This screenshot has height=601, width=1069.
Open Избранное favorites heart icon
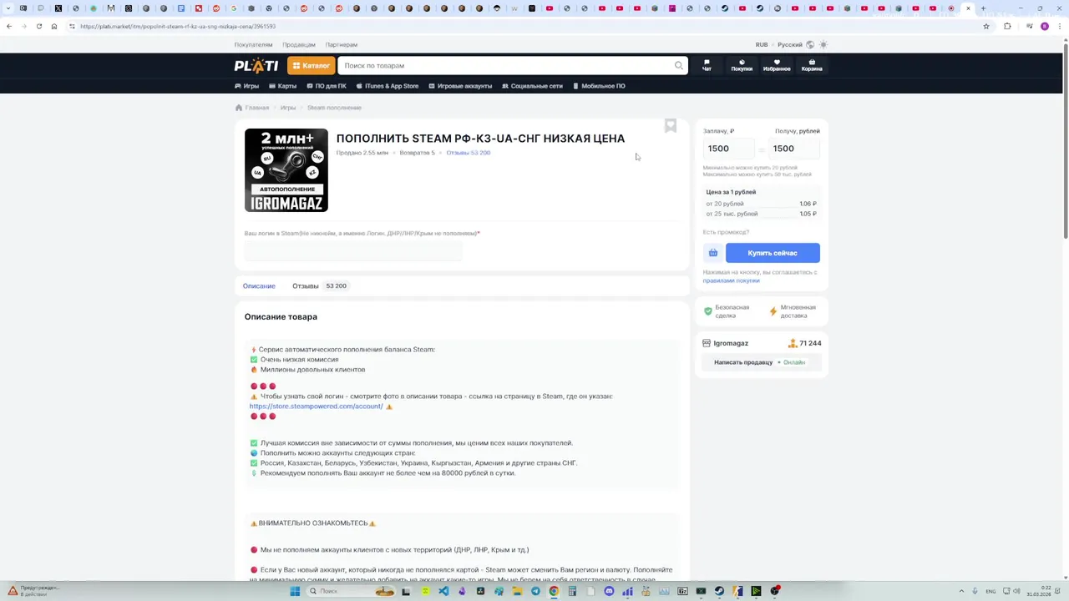[x=777, y=65]
